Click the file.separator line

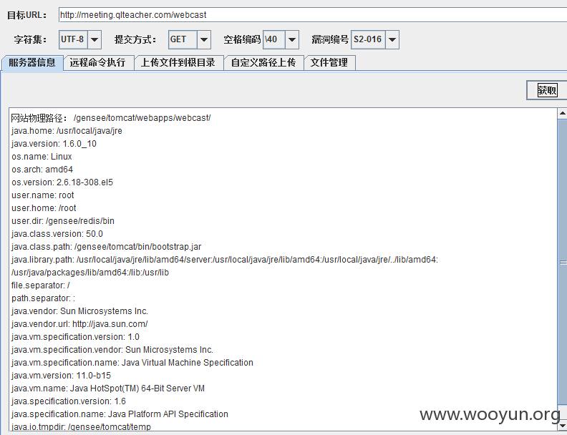coord(40,285)
